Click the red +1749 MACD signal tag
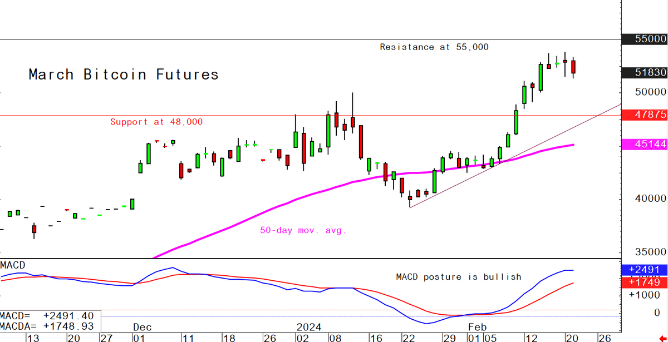This screenshot has height=342, width=668. [x=645, y=282]
